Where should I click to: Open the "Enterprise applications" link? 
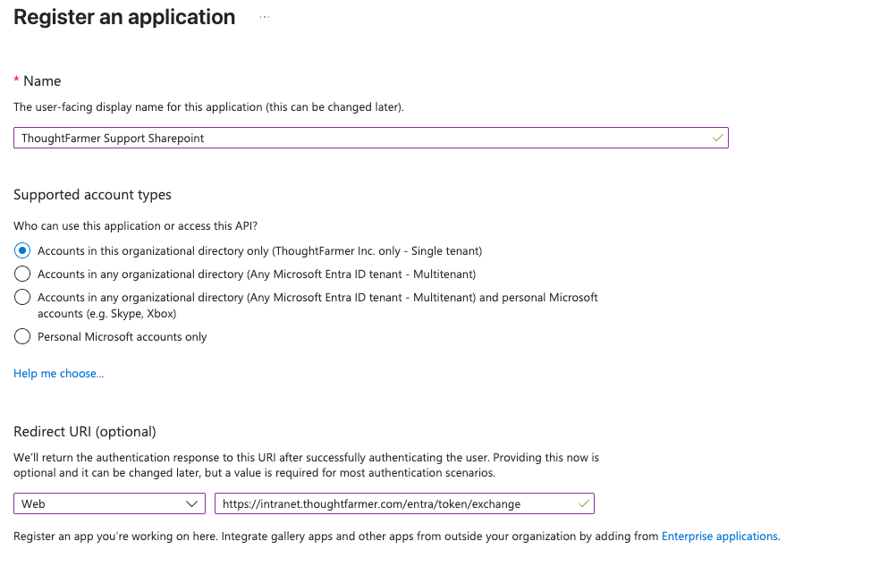[719, 536]
